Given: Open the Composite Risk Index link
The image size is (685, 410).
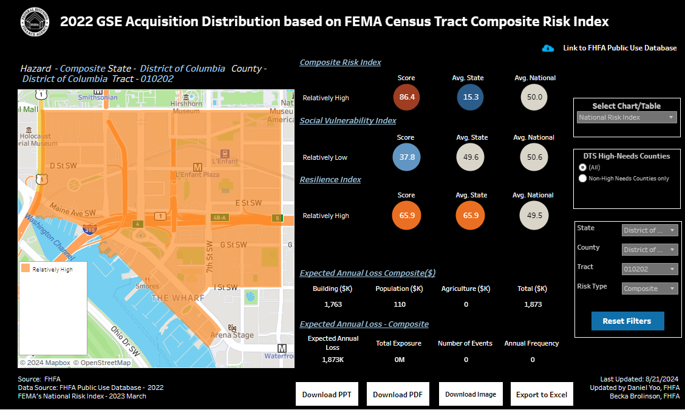Looking at the screenshot, I should click(340, 62).
